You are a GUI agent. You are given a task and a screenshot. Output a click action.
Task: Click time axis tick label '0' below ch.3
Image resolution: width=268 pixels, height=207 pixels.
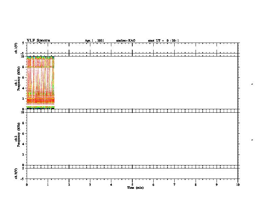point(27,185)
